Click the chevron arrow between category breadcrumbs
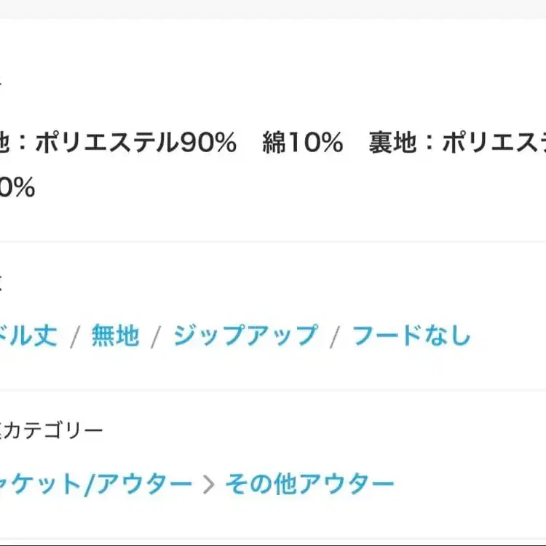Screen dimensions: 546x546 point(209,485)
